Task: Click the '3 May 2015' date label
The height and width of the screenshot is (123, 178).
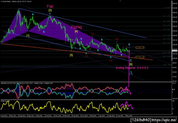Action: click(x=128, y=116)
